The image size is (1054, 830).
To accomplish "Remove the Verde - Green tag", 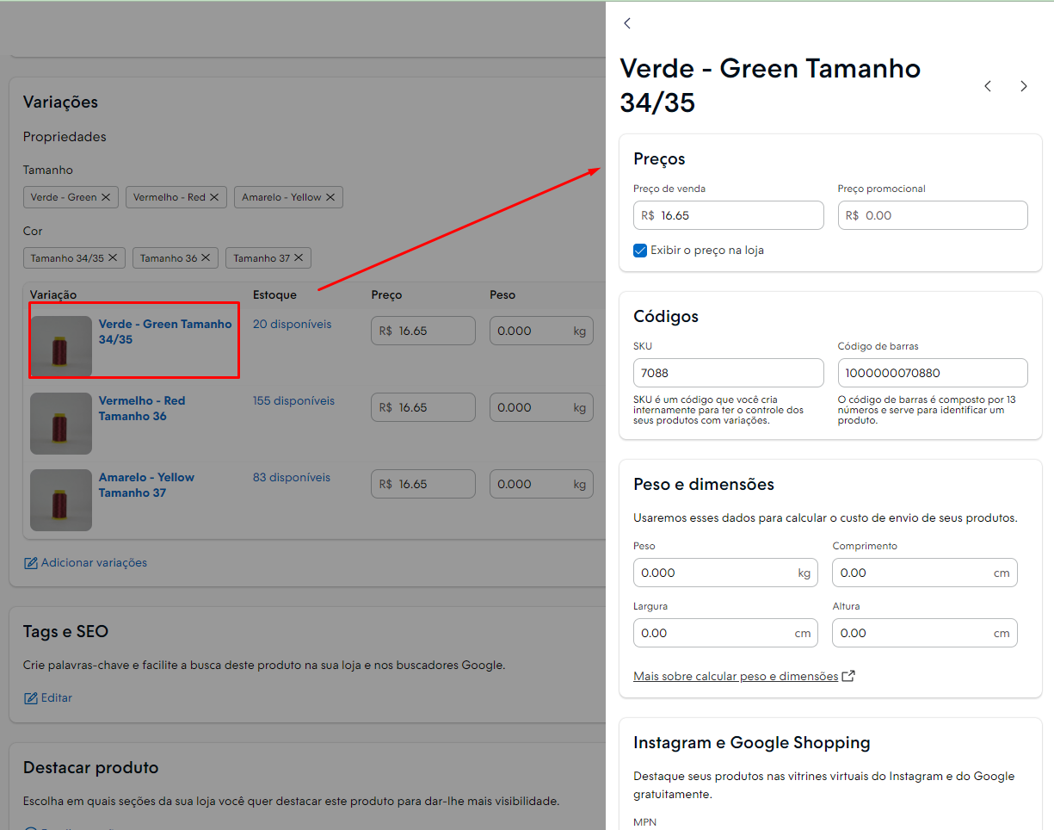I will pyautogui.click(x=106, y=197).
